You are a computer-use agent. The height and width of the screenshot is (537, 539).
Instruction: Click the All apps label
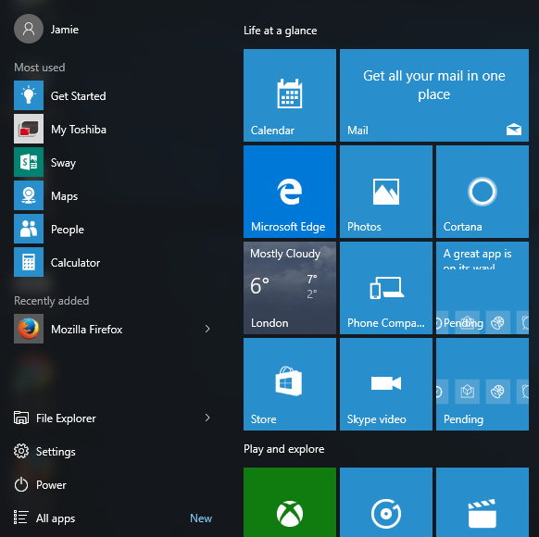coord(56,518)
